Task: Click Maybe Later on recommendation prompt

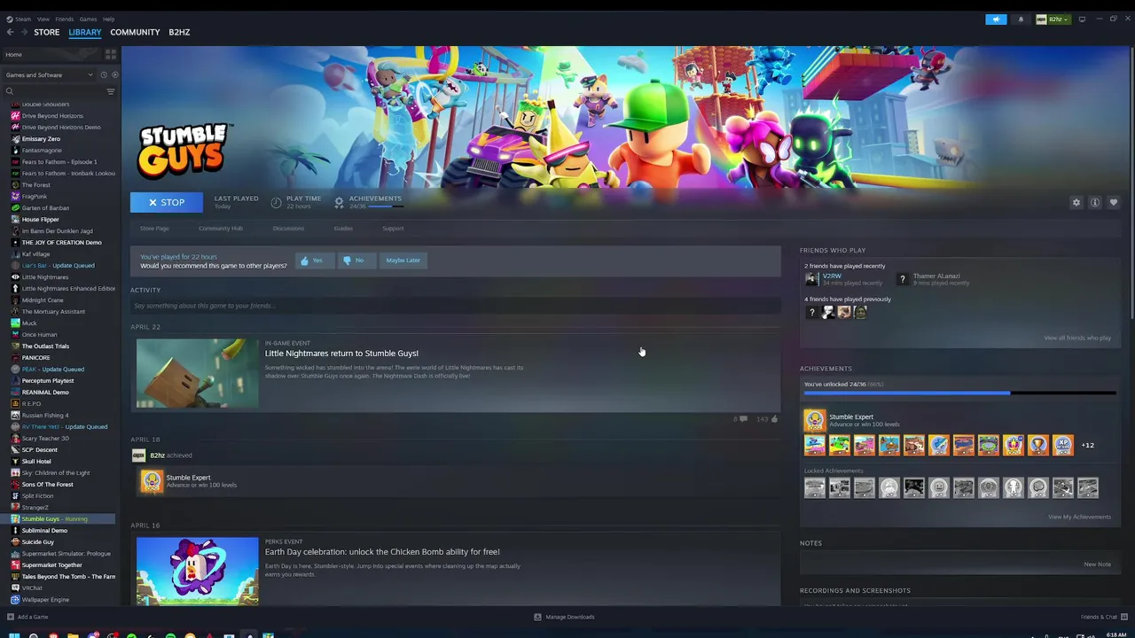Action: [403, 261]
